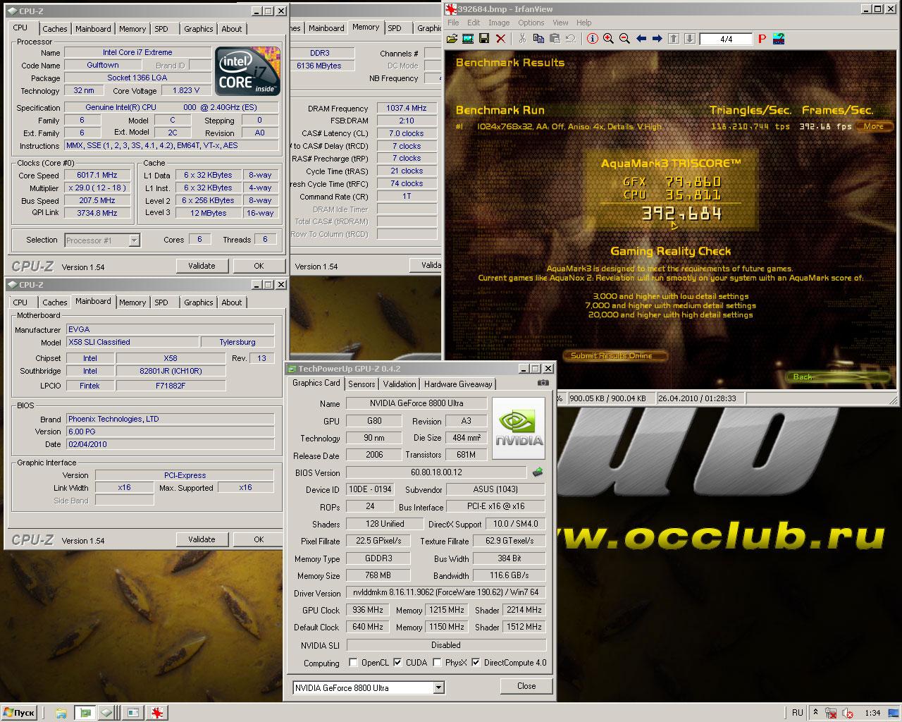Click the 4/4 page number field

coord(726,39)
